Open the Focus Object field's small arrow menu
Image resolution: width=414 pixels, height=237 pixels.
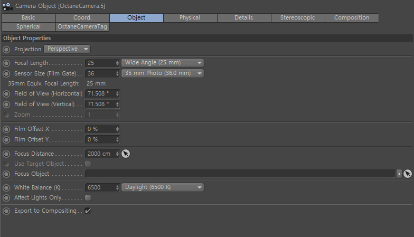[x=399, y=174]
